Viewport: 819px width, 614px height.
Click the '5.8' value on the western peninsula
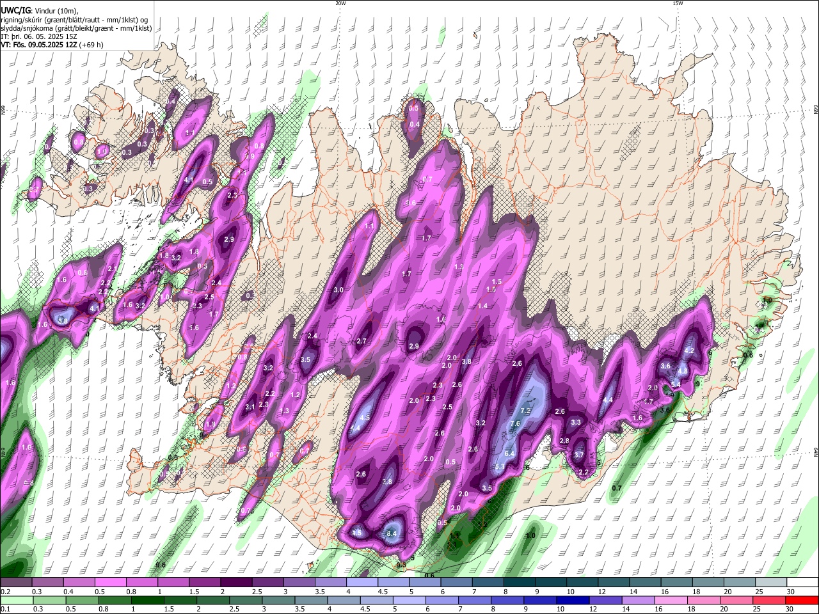click(63, 320)
